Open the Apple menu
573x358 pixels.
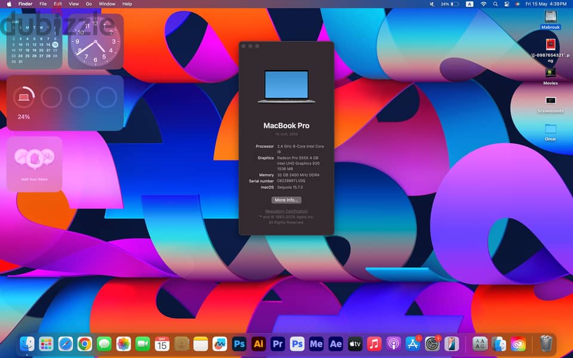[x=9, y=4]
